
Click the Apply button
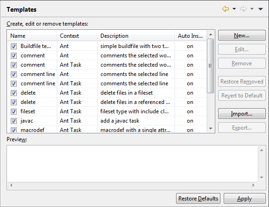244,199
